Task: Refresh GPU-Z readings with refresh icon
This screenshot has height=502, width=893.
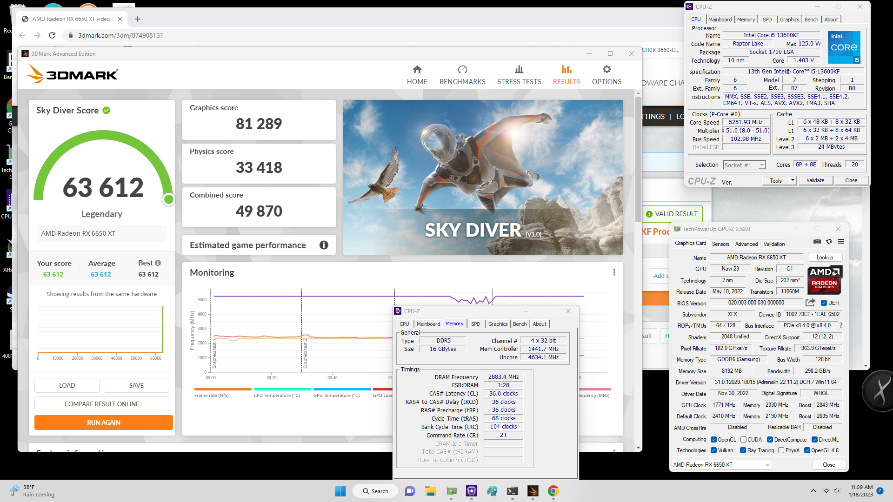Action: click(x=829, y=241)
